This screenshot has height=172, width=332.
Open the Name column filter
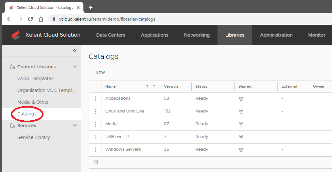coord(154,86)
